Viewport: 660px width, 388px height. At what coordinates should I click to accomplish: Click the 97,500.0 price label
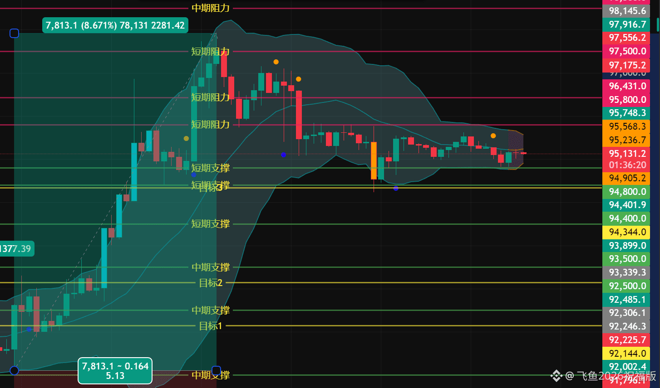626,51
